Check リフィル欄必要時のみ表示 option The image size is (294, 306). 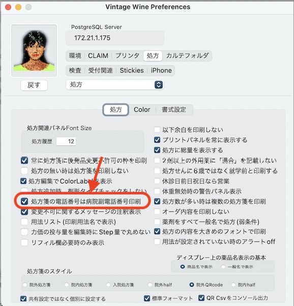pyautogui.click(x=24, y=242)
